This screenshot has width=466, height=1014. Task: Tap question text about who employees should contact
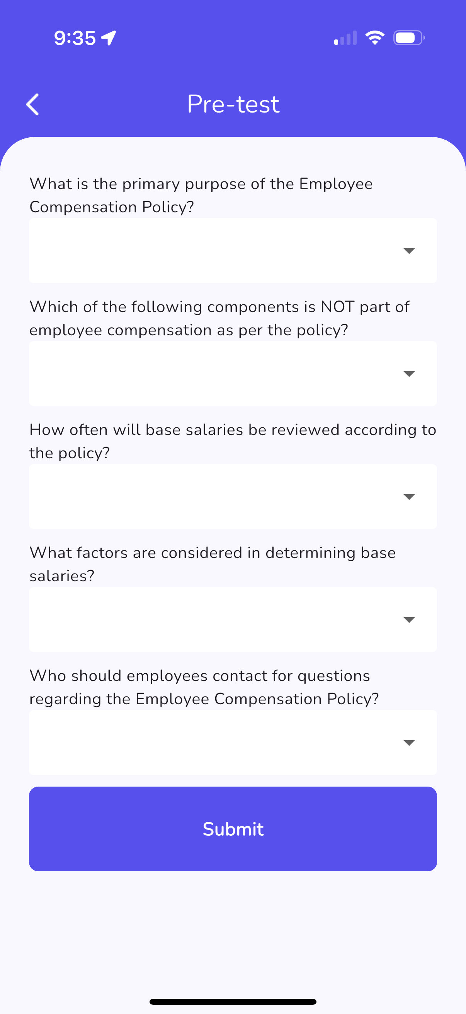pyautogui.click(x=204, y=687)
